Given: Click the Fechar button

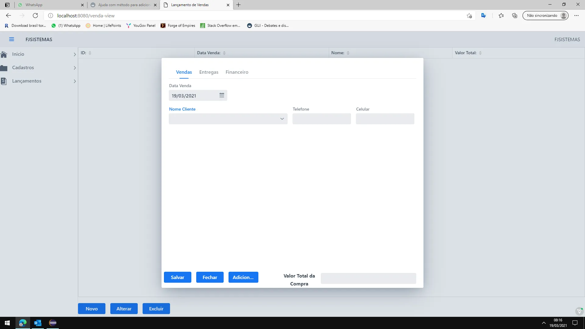Looking at the screenshot, I should 210,277.
